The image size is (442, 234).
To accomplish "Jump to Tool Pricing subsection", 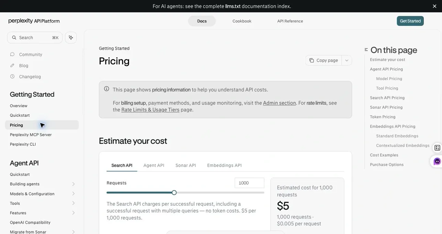I will (387, 88).
